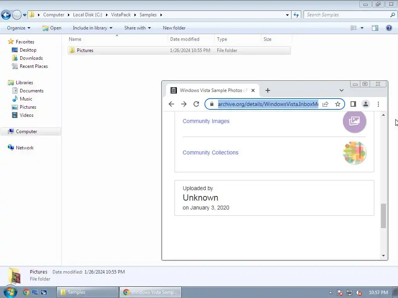Launch Chrome from the taskbar quick launch
The image size is (398, 298).
[x=26, y=293]
